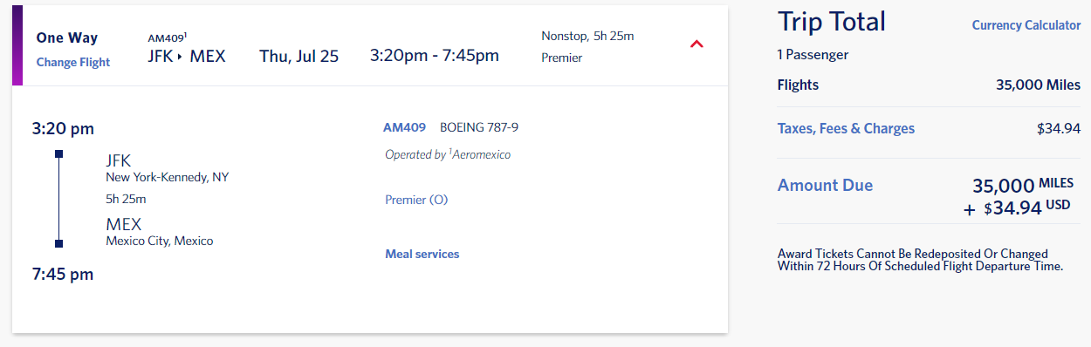Click the arrow icon between JFK and MEX
This screenshot has width=1091, height=347.
point(180,57)
